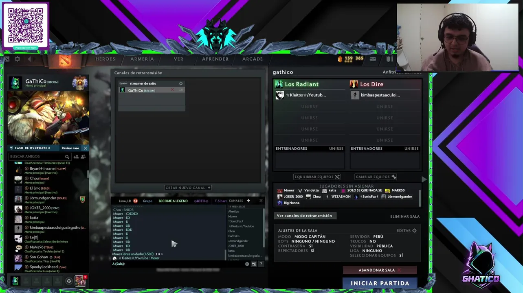
Task: Open streamer de exito channel settings gear
Action: (x=181, y=83)
